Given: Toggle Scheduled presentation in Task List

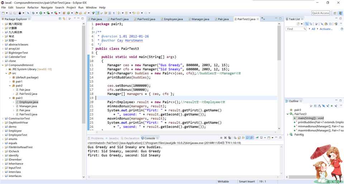Looking at the screenshot, I should [x=311, y=24].
